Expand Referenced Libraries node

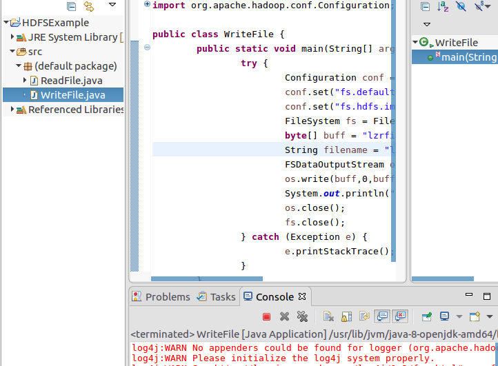pos(12,109)
